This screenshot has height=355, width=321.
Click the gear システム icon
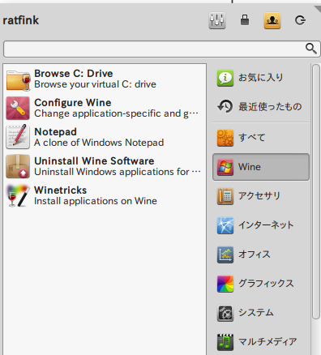[225, 313]
